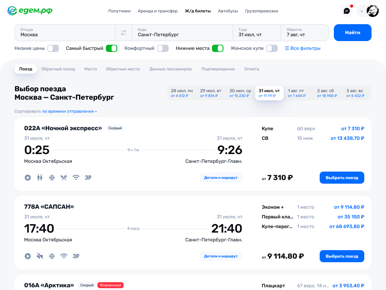Switch to the Обратный поезд step tab
This screenshot has height=290, width=386.
point(58,69)
